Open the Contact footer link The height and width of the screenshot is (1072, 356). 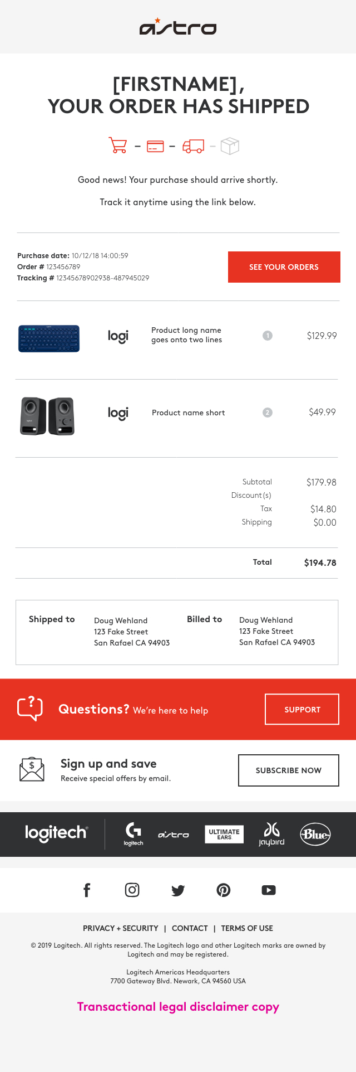click(x=190, y=928)
